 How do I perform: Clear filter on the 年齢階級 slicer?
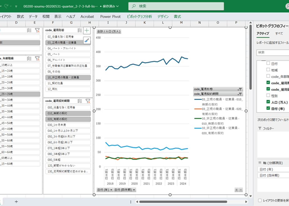pos(37,58)
